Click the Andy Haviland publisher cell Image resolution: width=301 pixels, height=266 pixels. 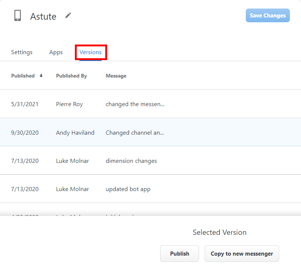pos(75,132)
